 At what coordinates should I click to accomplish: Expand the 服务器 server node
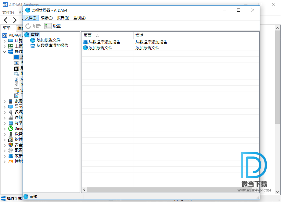(5, 101)
